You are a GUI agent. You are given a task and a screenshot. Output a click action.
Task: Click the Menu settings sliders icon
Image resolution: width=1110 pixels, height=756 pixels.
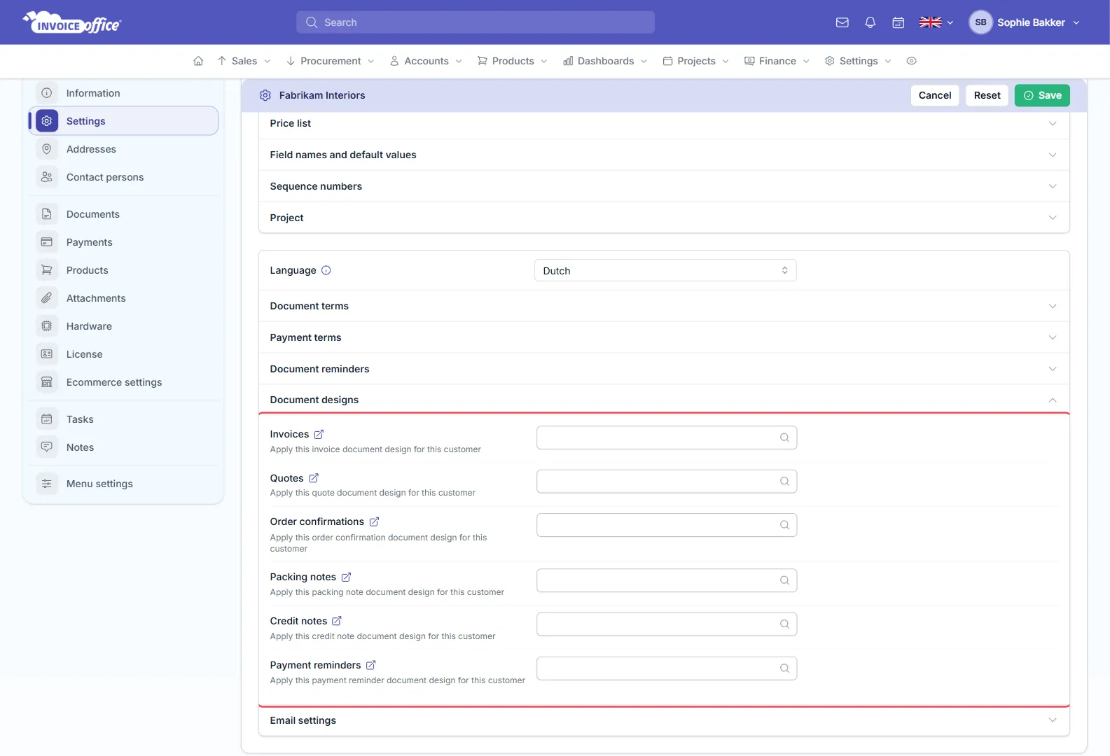[x=47, y=484]
